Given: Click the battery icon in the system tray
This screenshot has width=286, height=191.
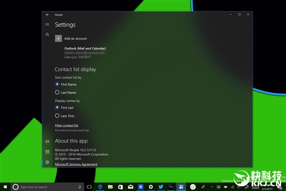Looking at the screenshot, I should coord(225,187).
